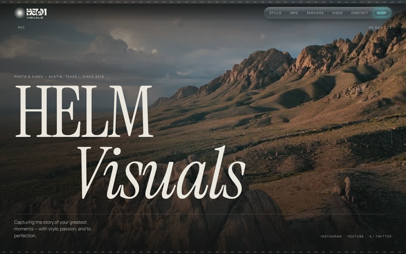The width and height of the screenshot is (406, 254).
Task: Click the 00:00:01:22 timecode
Action: [380, 28]
